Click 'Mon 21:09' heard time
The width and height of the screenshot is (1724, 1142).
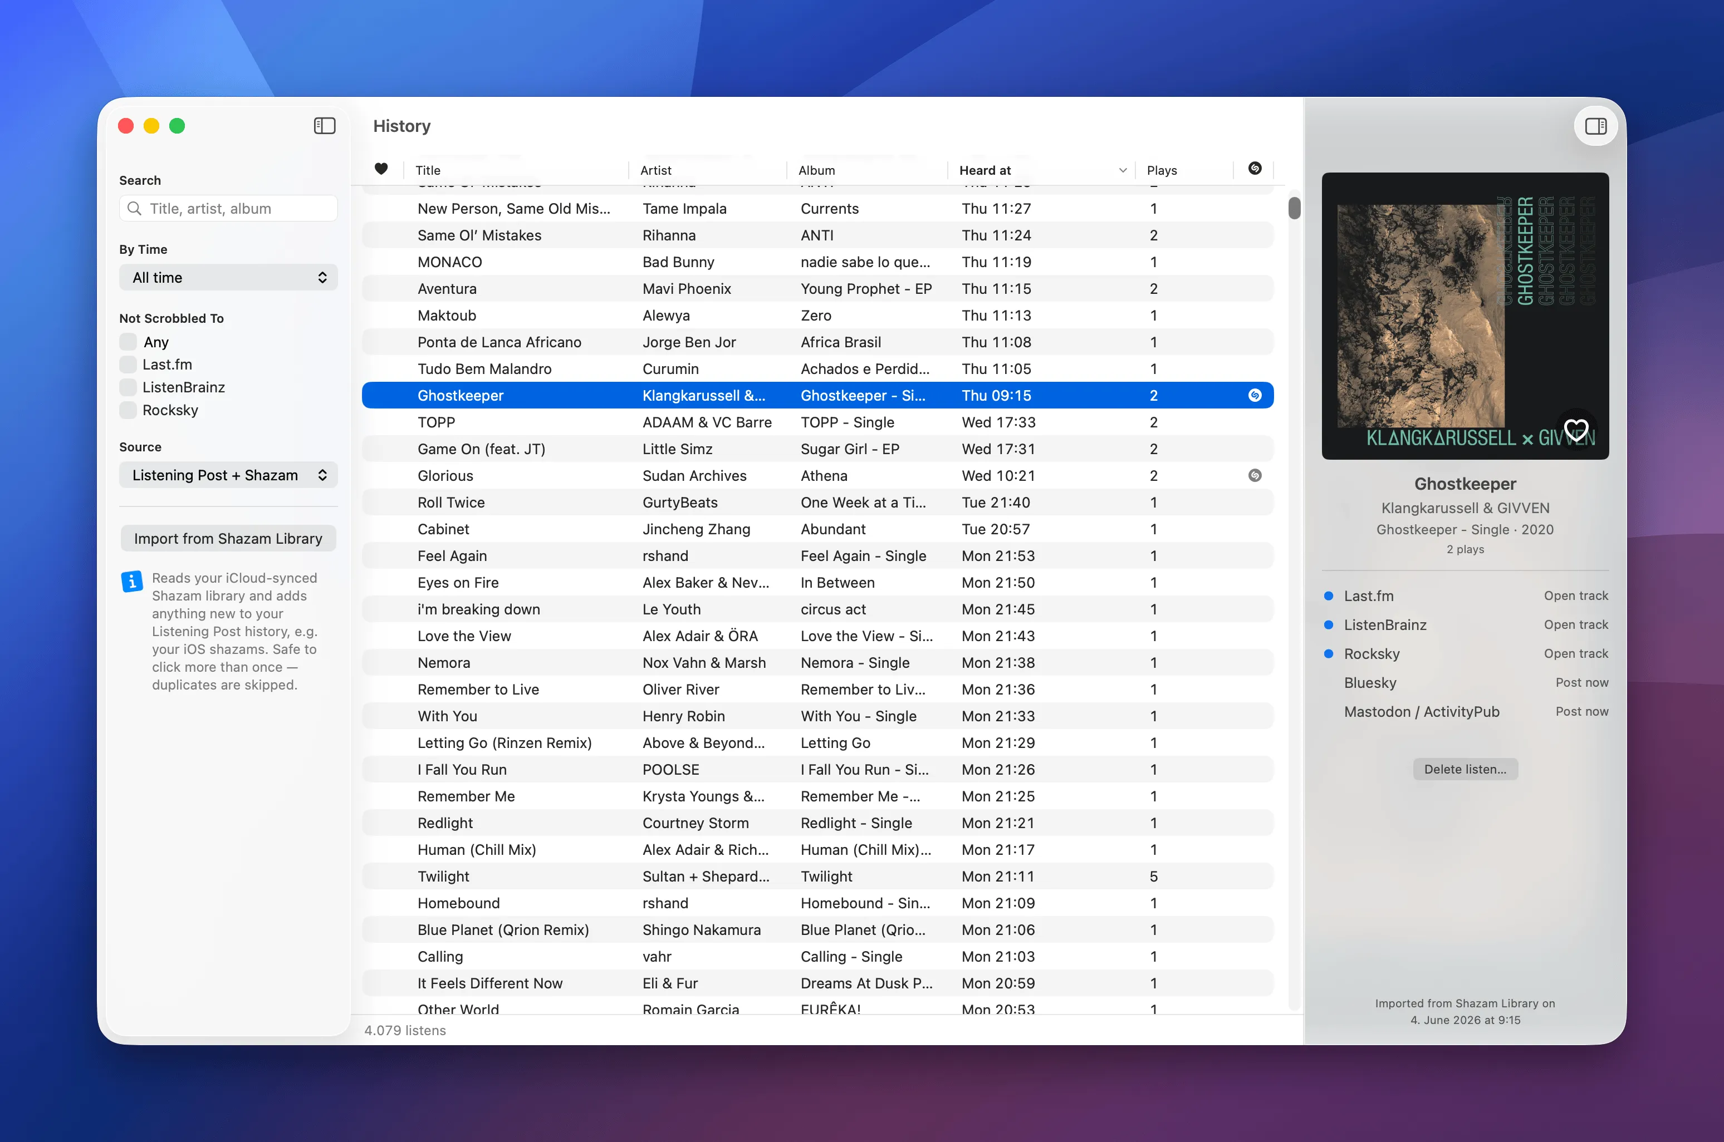[x=997, y=903]
